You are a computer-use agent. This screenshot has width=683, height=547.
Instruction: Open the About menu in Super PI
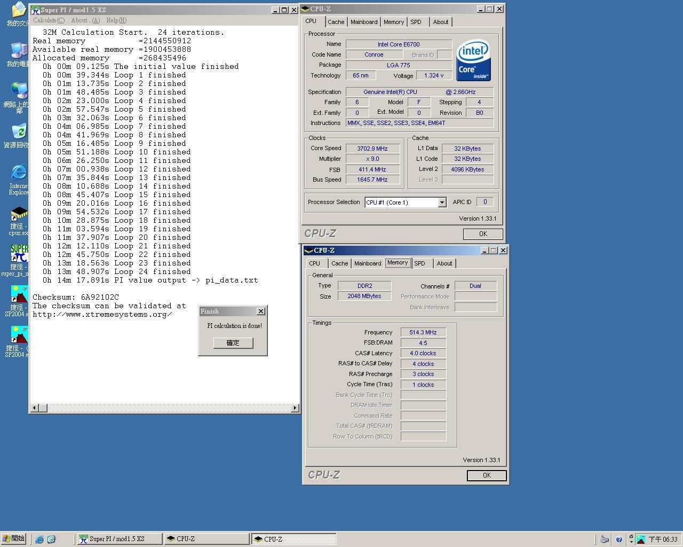(x=85, y=20)
